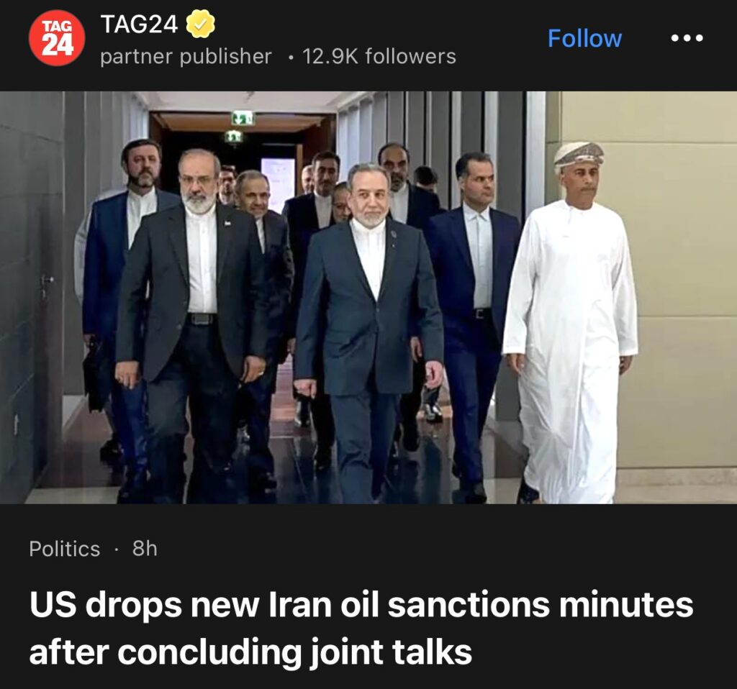Image resolution: width=737 pixels, height=689 pixels.
Task: View the 12.9K followers count
Action: click(x=379, y=56)
